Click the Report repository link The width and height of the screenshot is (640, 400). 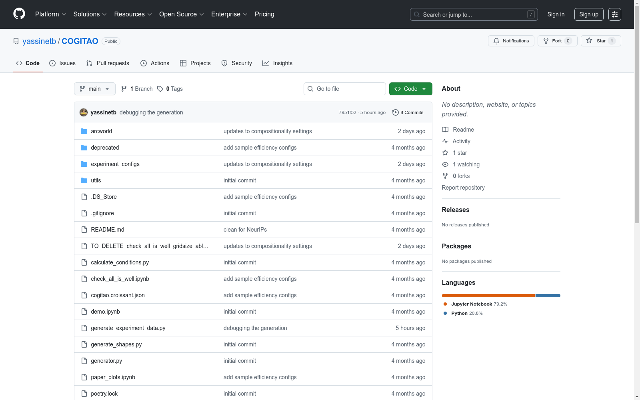tap(463, 188)
